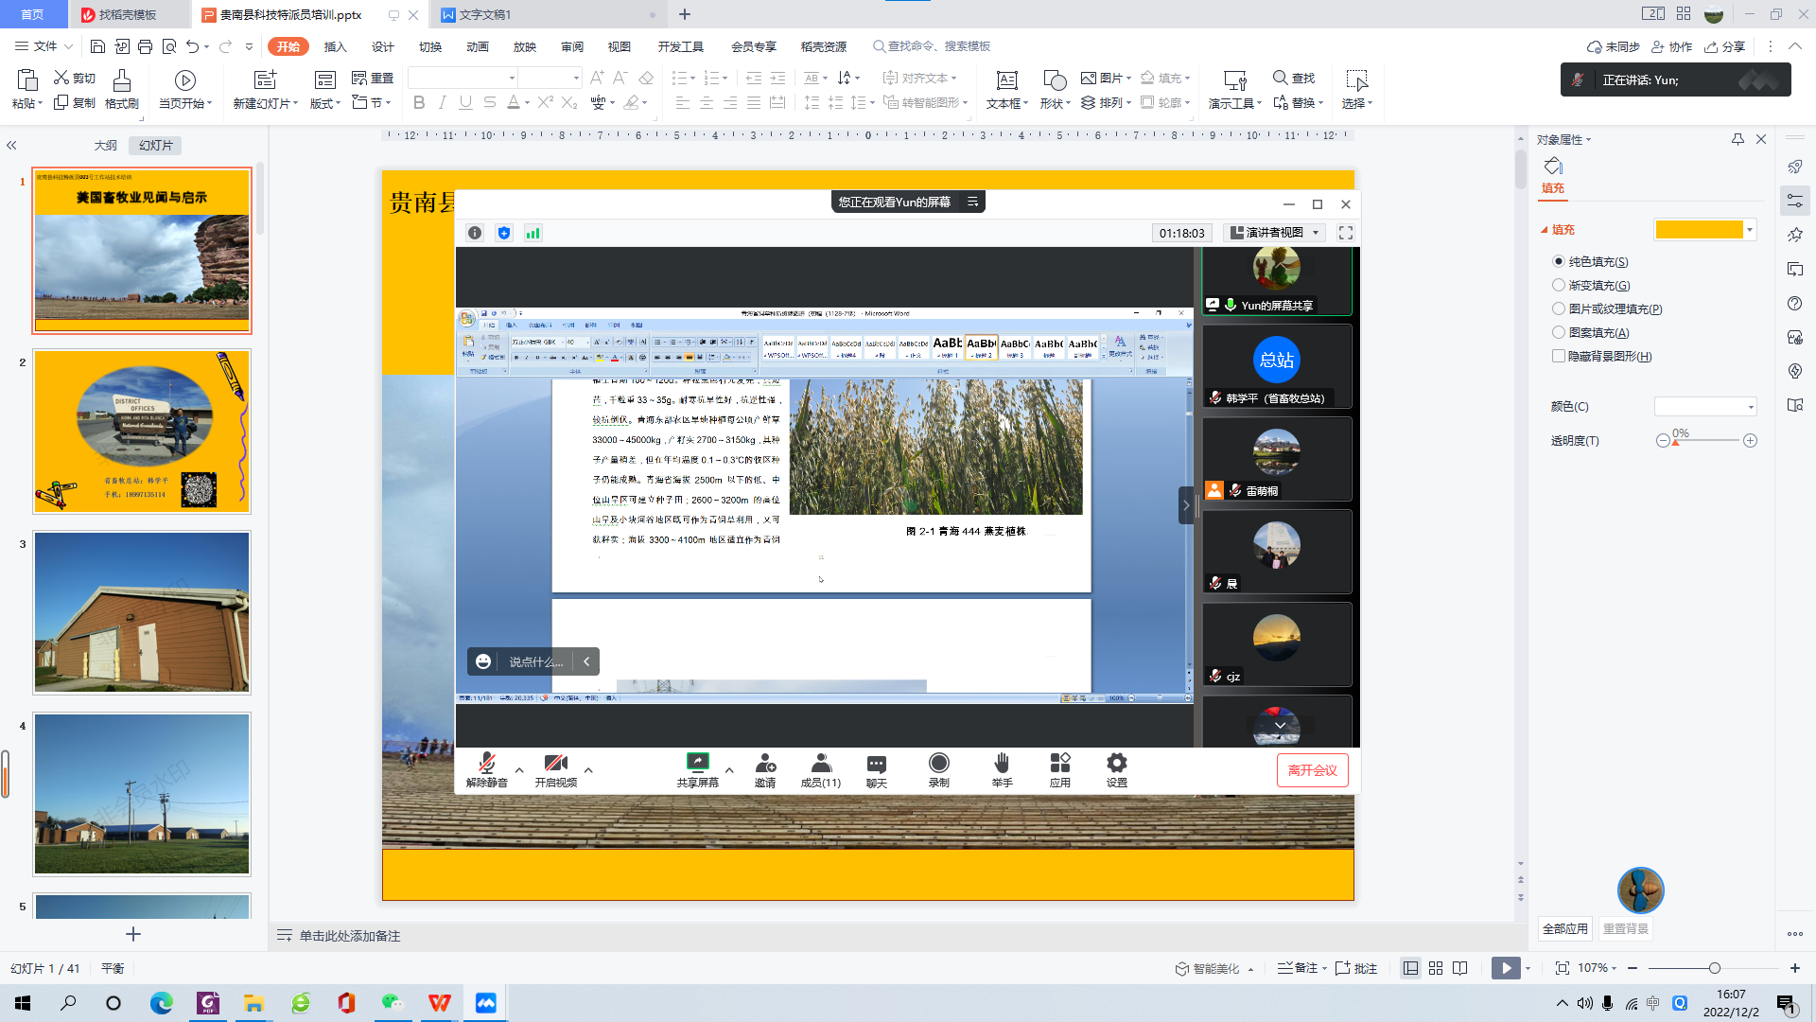Screen dimensions: 1816x1022
Task: Start meeting recording
Action: tap(939, 769)
